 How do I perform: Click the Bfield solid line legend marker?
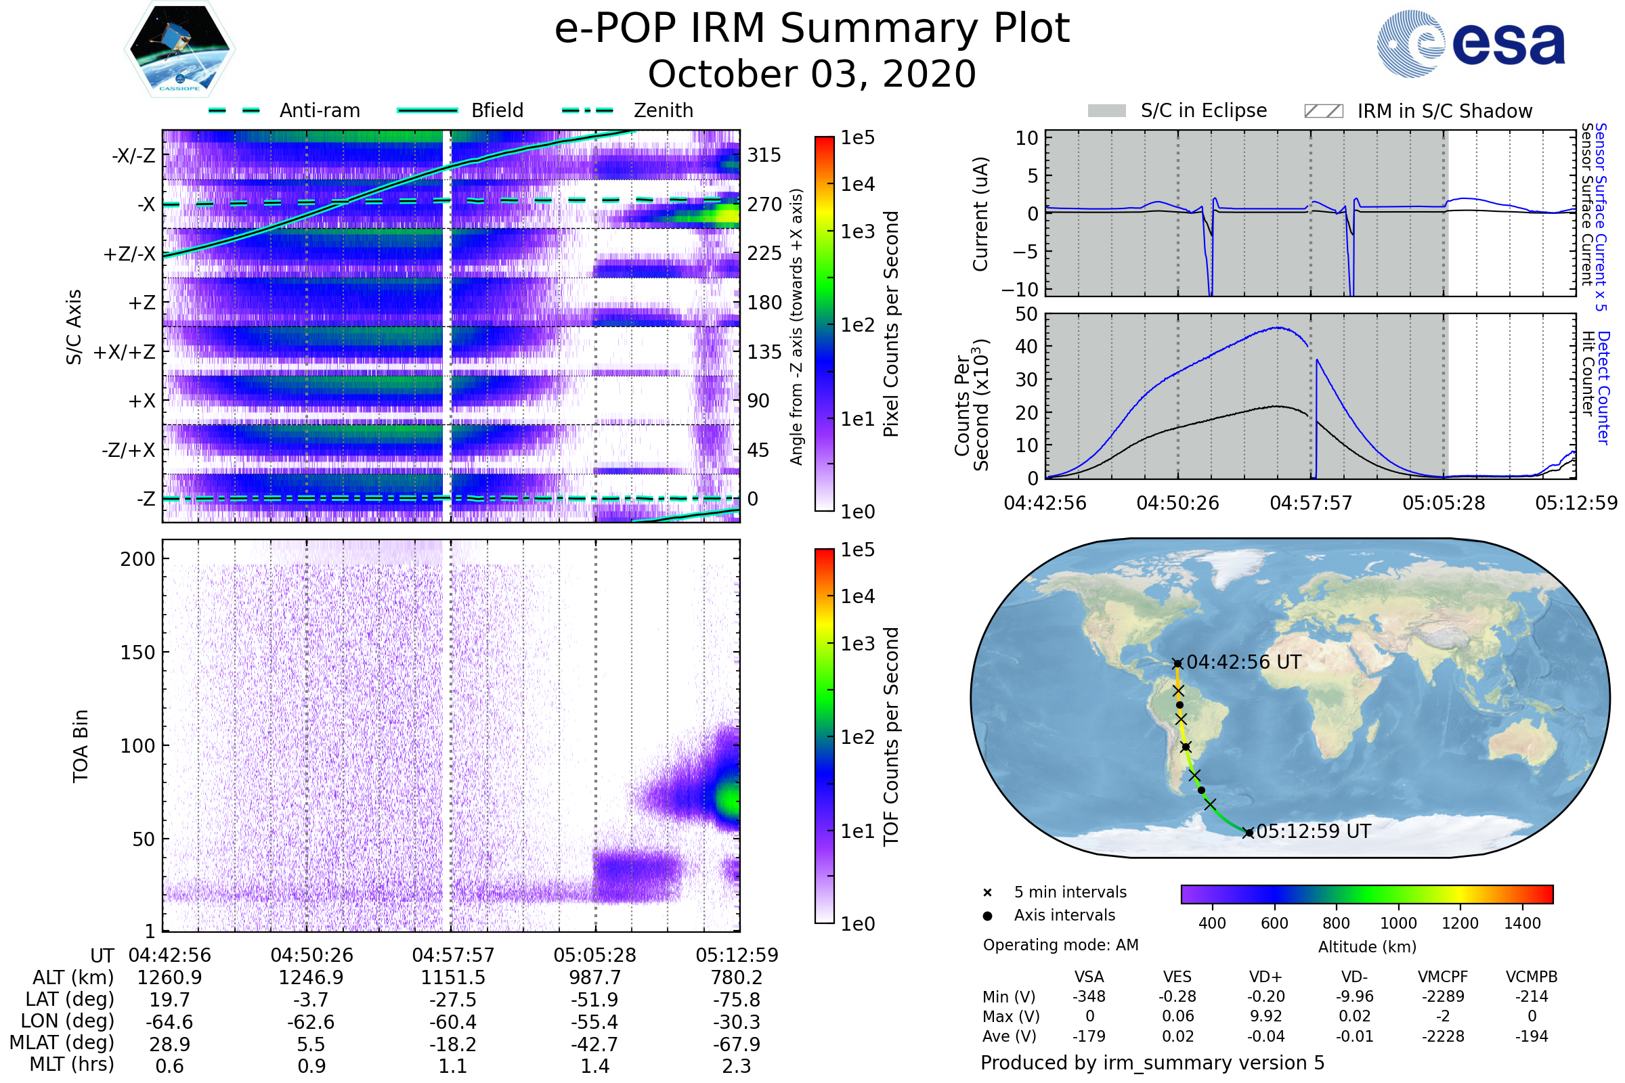click(427, 110)
